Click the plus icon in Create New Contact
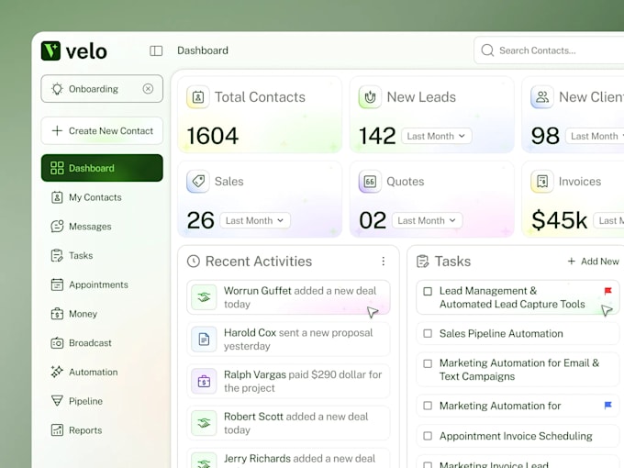 [x=57, y=130]
